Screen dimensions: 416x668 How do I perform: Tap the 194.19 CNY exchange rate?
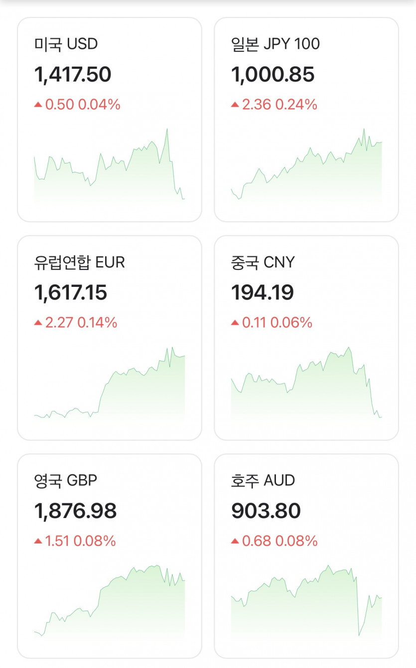click(x=262, y=292)
